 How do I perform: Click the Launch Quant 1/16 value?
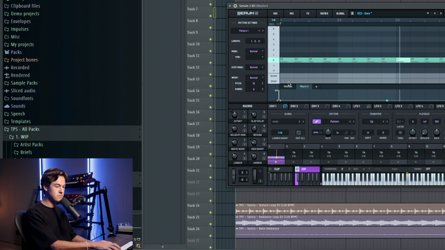280,133
